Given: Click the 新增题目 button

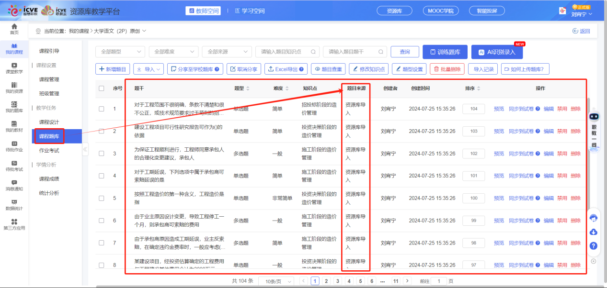Looking at the screenshot, I should (x=113, y=69).
